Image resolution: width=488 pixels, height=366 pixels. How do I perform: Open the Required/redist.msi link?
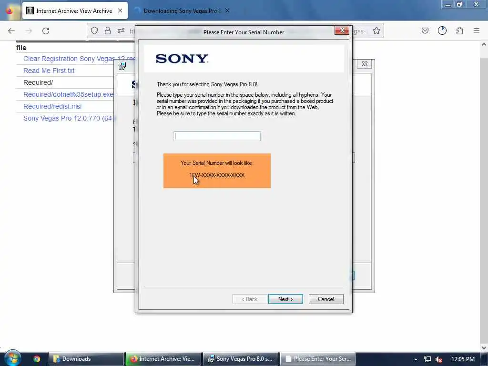tap(52, 106)
